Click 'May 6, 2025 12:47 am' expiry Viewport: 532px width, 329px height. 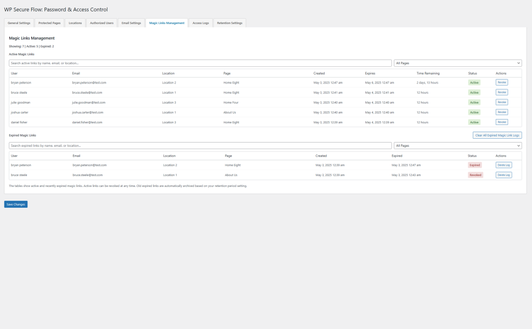click(x=380, y=82)
